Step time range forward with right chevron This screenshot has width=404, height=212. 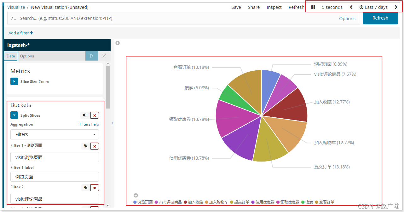pos(396,7)
